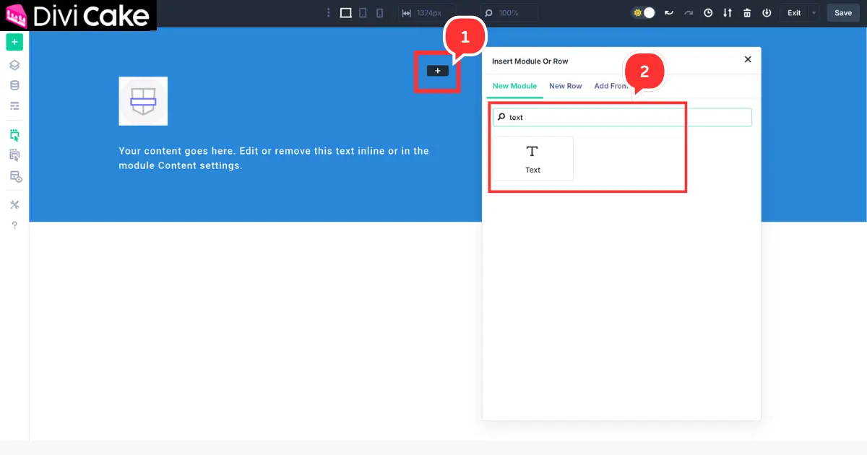Click the undo arrow icon
The width and height of the screenshot is (867, 455).
[x=669, y=13]
